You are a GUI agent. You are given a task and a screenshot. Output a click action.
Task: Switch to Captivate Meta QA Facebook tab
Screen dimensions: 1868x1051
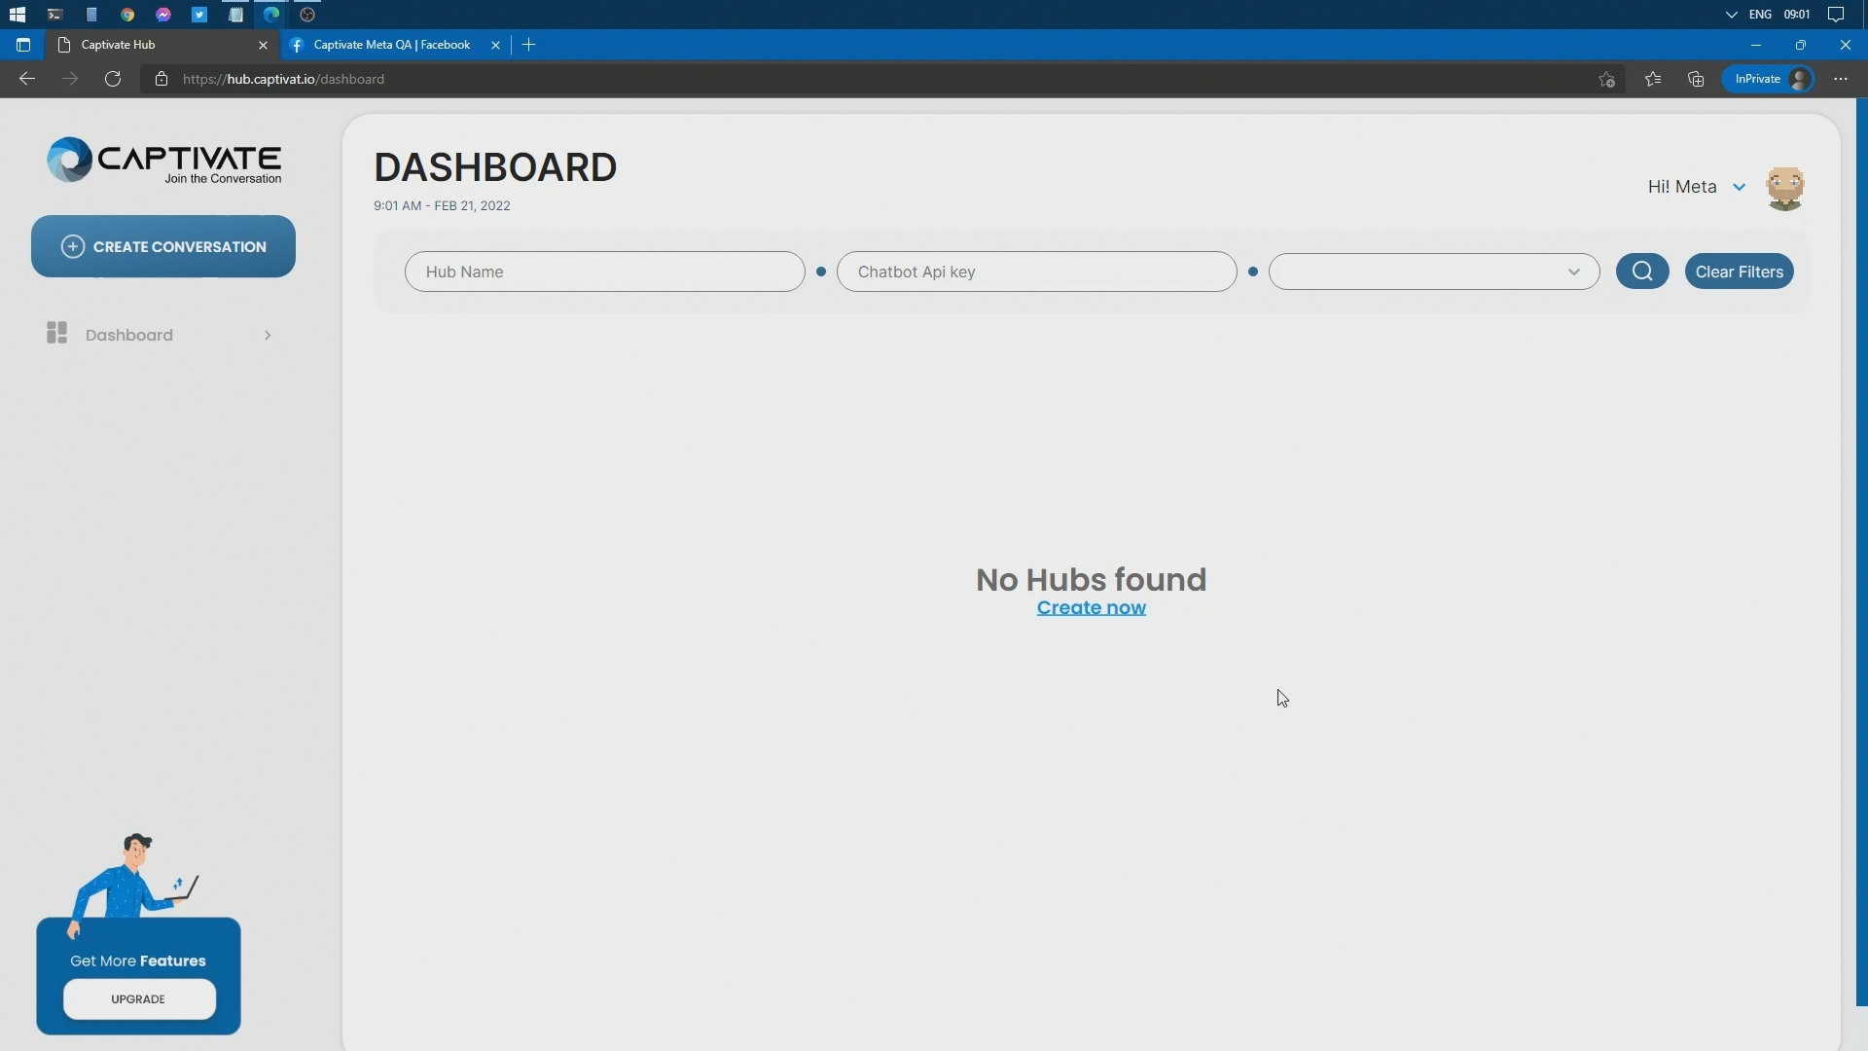click(x=391, y=45)
